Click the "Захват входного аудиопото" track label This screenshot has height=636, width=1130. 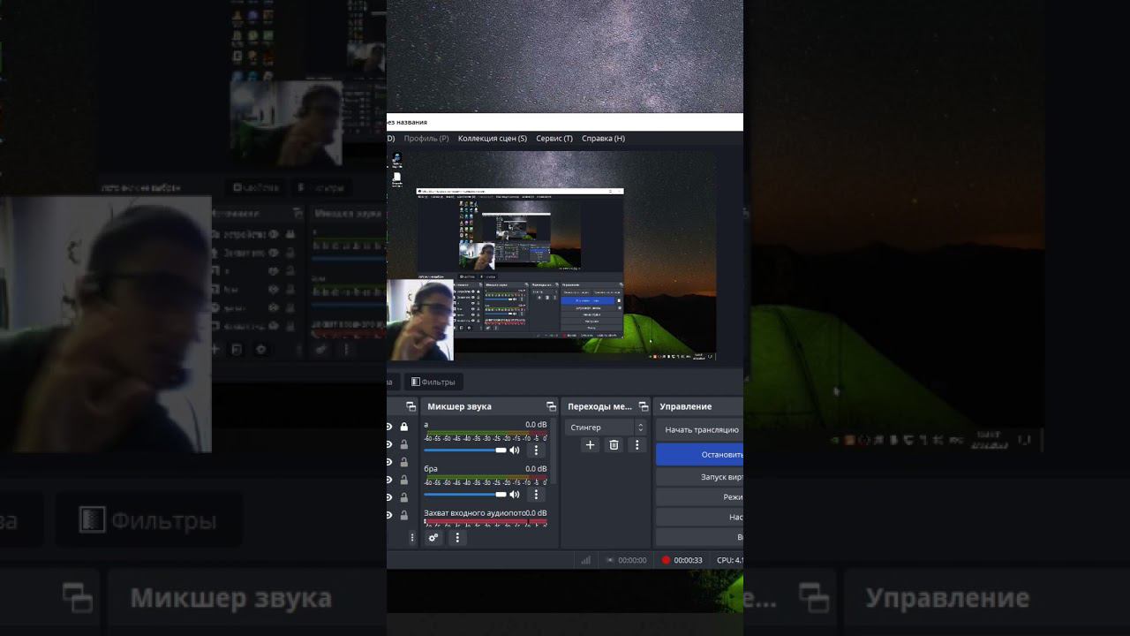pos(474,513)
